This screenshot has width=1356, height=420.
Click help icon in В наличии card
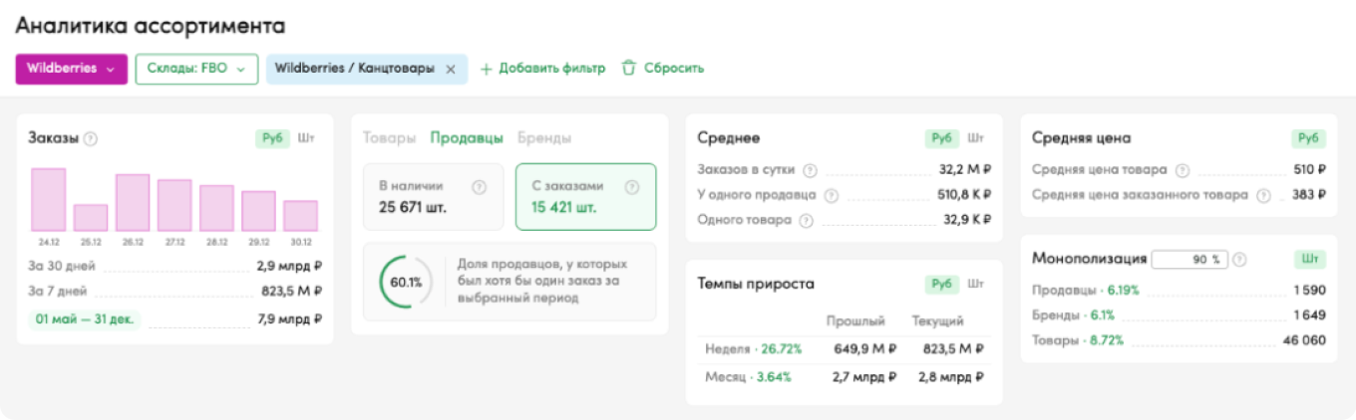point(479,187)
